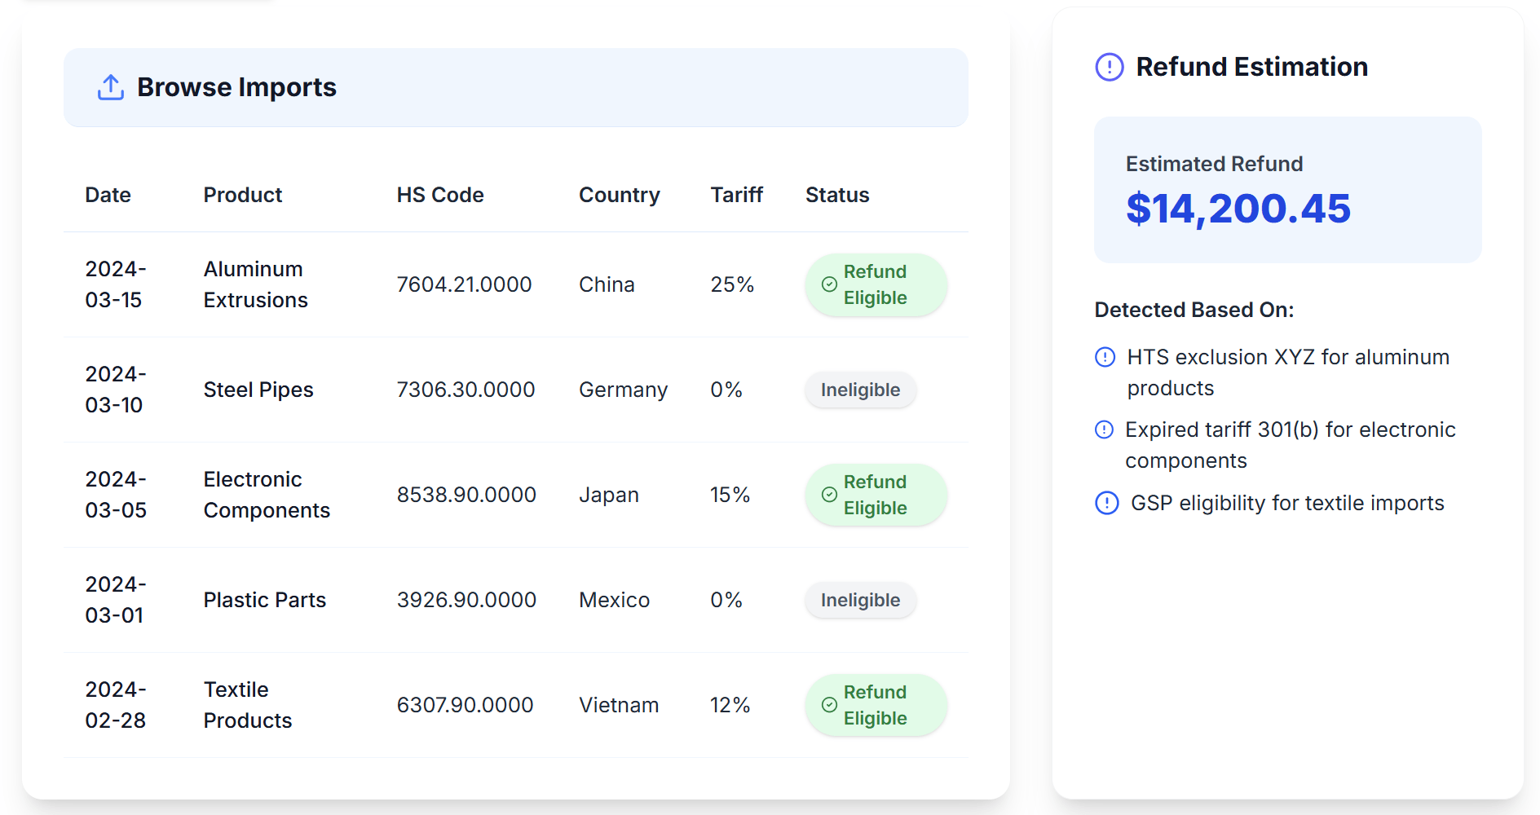Viewport: 1540px width, 815px height.
Task: Sort by the Tariff column header
Action: click(x=735, y=195)
